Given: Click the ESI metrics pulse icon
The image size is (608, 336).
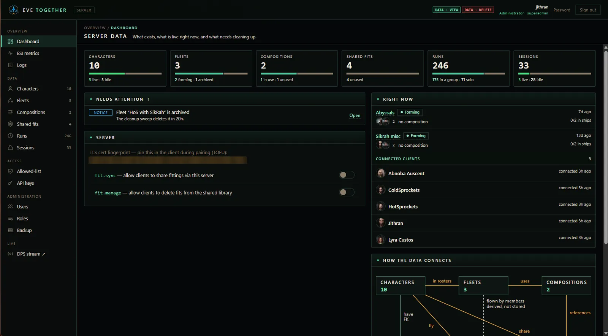Looking at the screenshot, I should 10,53.
